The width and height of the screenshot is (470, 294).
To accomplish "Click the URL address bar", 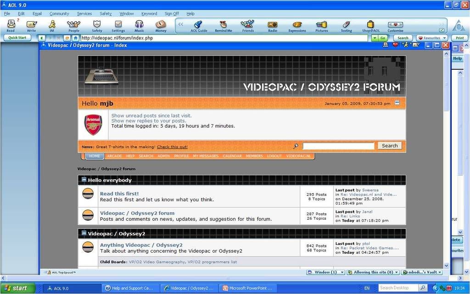I will tap(224, 38).
